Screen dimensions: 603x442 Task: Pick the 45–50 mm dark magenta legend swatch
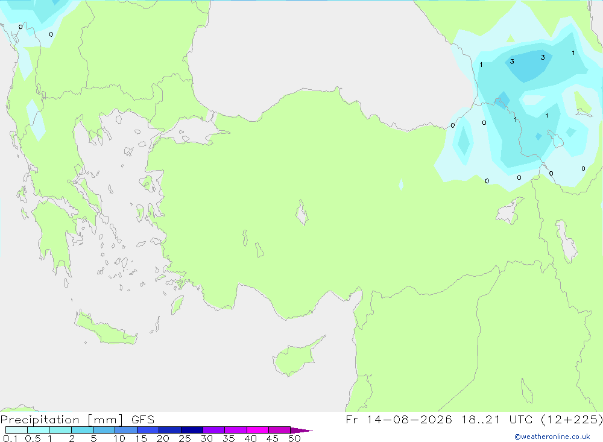click(x=280, y=430)
